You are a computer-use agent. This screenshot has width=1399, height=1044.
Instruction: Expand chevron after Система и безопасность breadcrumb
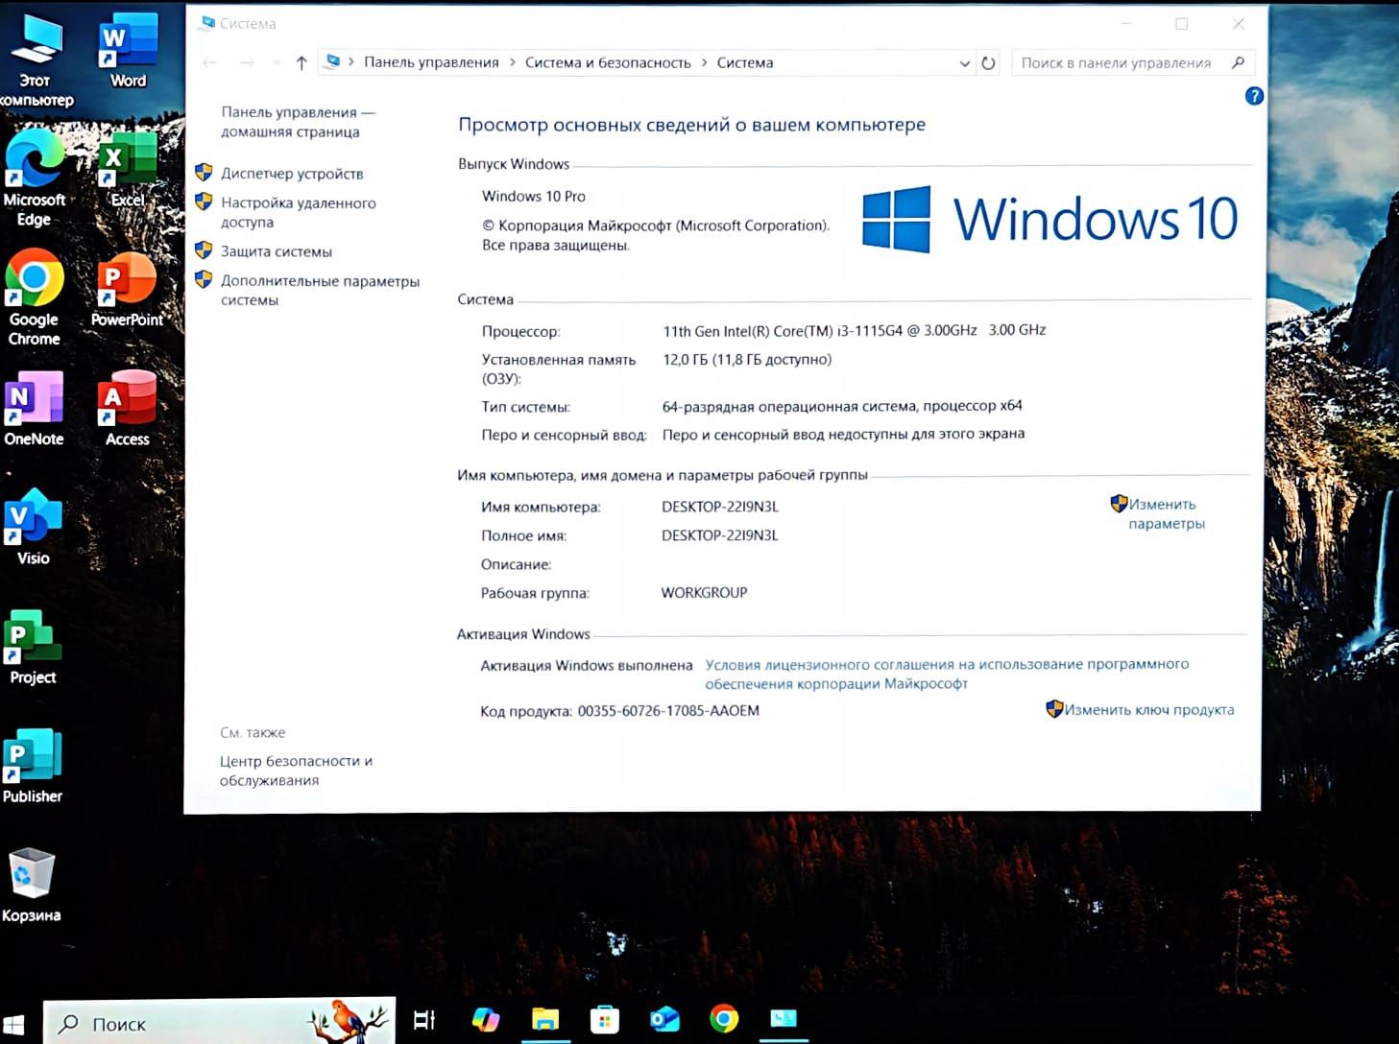(704, 62)
